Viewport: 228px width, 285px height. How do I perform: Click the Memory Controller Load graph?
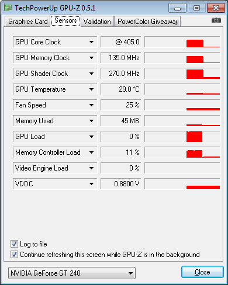[x=182, y=152]
